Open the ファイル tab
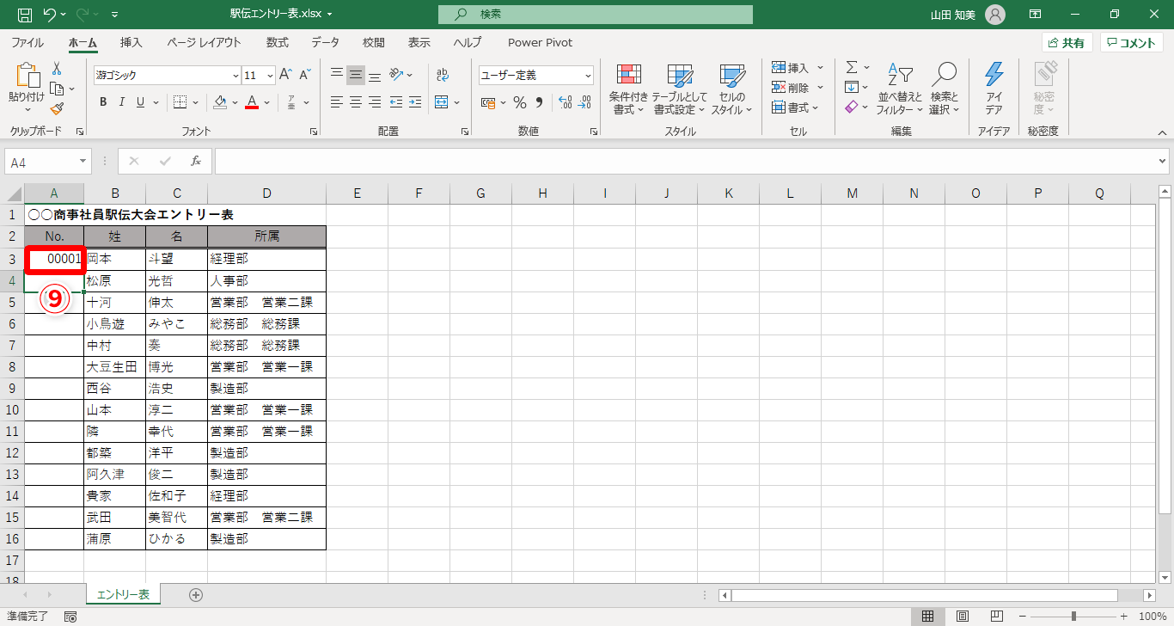1174x626 pixels. [28, 42]
